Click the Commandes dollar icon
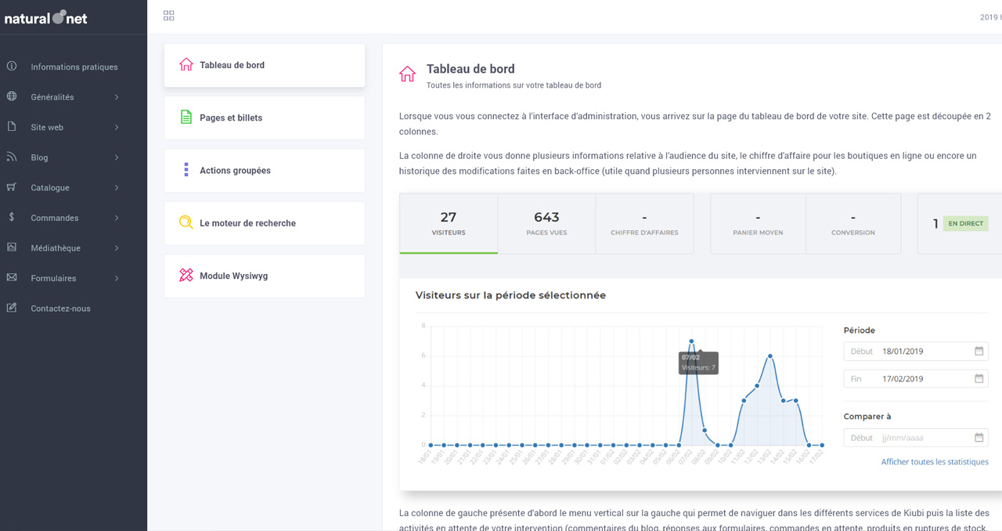Viewport: 1002px width, 531px height. point(12,217)
